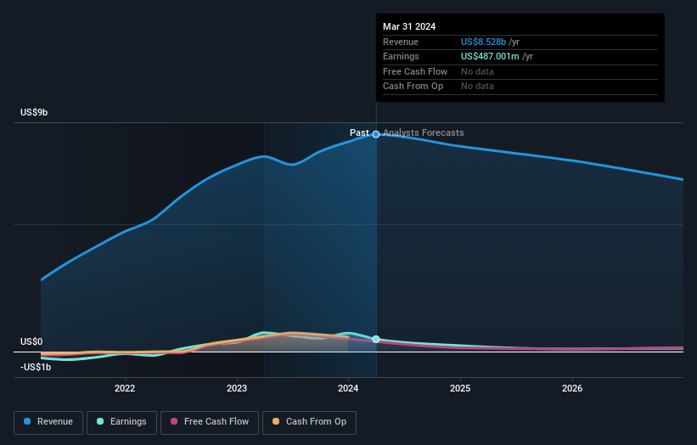Click the 2025 x-axis label
697x445 pixels.
pos(460,388)
